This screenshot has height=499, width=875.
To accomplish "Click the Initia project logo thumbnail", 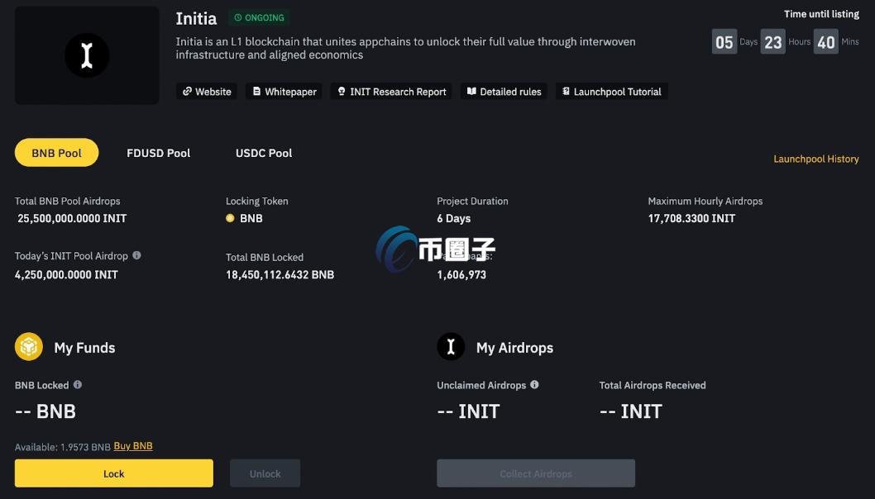I will pyautogui.click(x=86, y=55).
